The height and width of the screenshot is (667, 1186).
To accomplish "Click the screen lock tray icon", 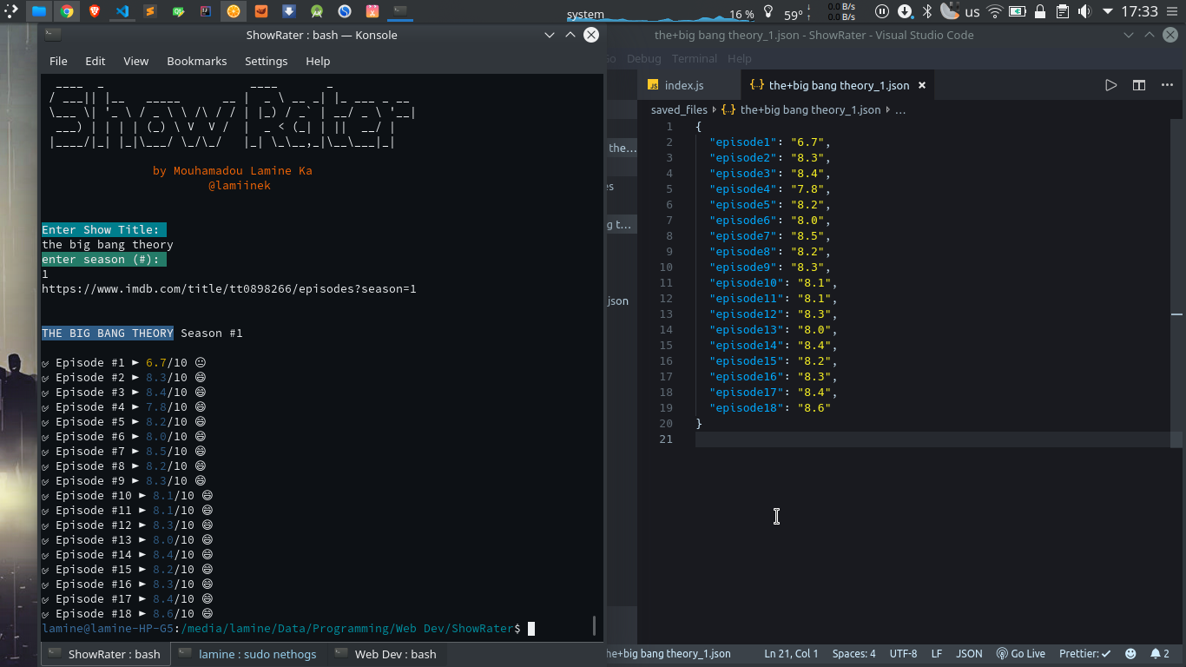I will [1040, 11].
